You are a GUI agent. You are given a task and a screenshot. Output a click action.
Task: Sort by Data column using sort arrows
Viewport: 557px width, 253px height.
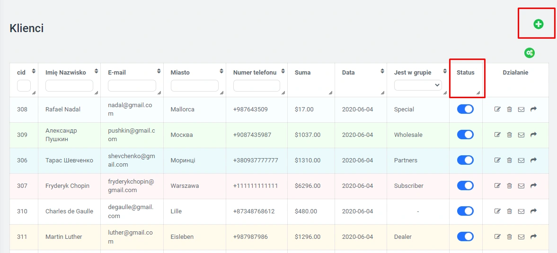(382, 71)
